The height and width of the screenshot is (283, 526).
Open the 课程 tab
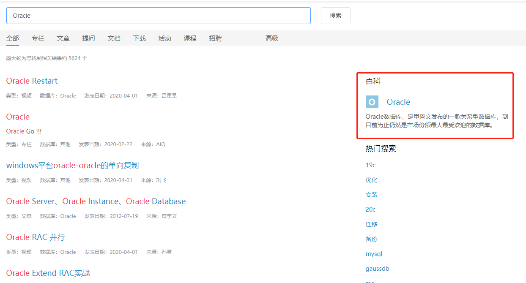coord(190,38)
